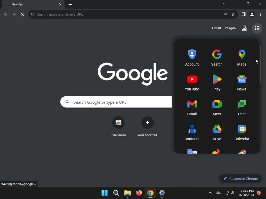This screenshot has width=266, height=199.
Task: Open Google News app icon
Action: 242,82
